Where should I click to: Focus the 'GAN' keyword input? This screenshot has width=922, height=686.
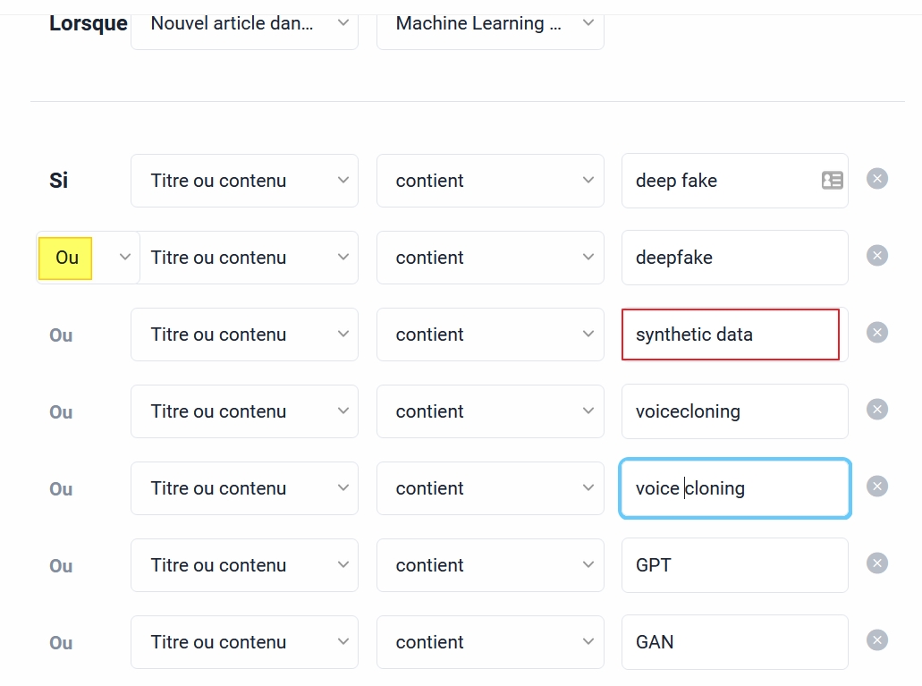coord(735,642)
